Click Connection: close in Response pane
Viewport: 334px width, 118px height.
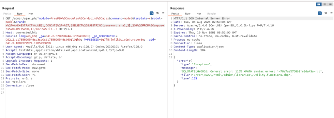click(x=188, y=43)
